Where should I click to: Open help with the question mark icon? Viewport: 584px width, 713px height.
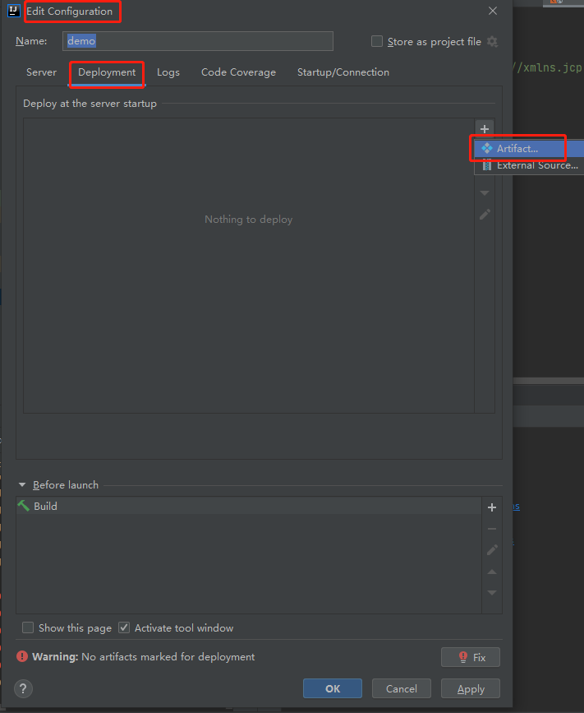click(23, 688)
